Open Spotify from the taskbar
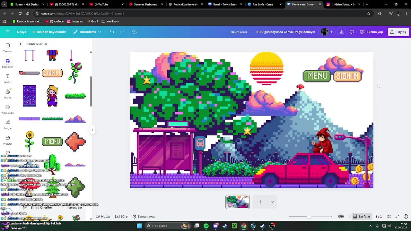The height and width of the screenshot is (231, 411). 206,226
